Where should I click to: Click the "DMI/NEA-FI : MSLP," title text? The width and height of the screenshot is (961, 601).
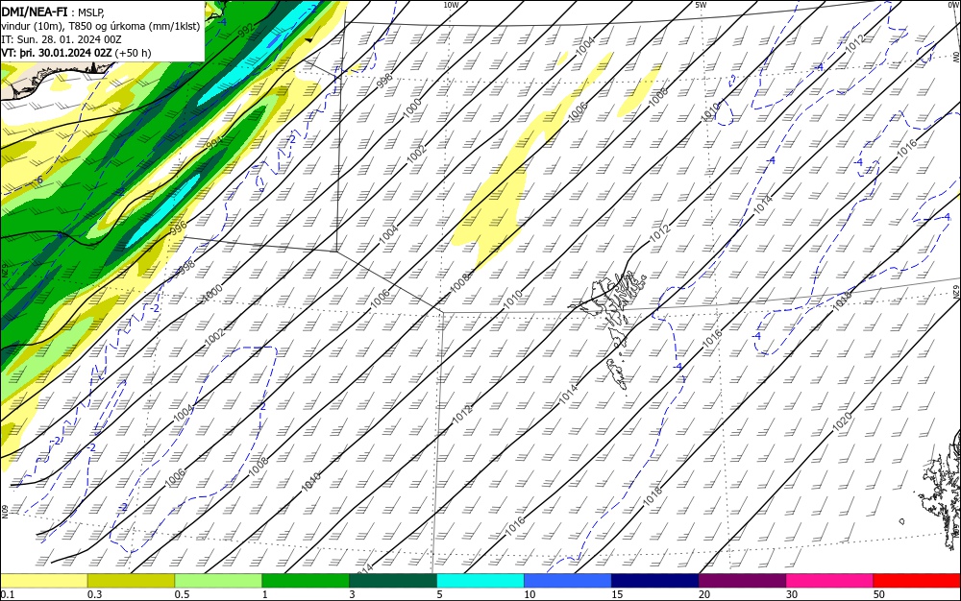(53, 12)
